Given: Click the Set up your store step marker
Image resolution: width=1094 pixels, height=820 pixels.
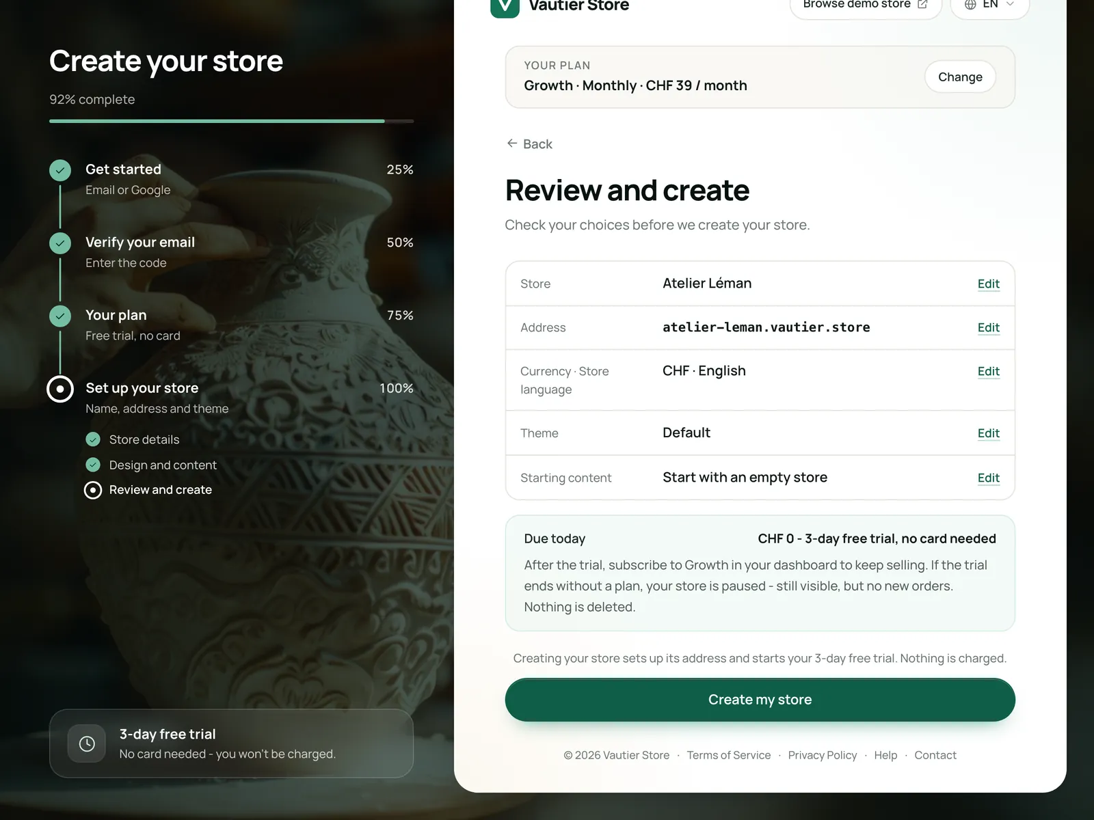Looking at the screenshot, I should (x=60, y=389).
